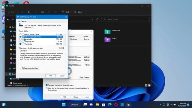Screen dimensions: 192x108
Task: Click the Delete trash icon in Explorer toolbar
Action: 56,12
